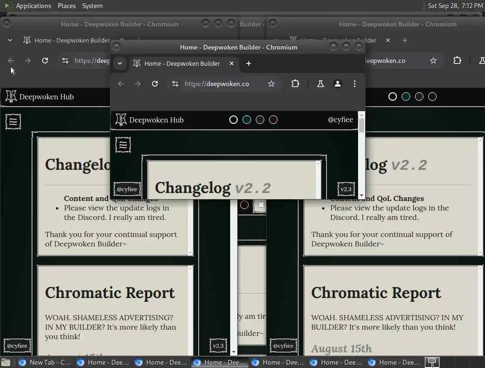Open the System menu in the top panel
Screen dimensions: 485x368
pyautogui.click(x=92, y=6)
